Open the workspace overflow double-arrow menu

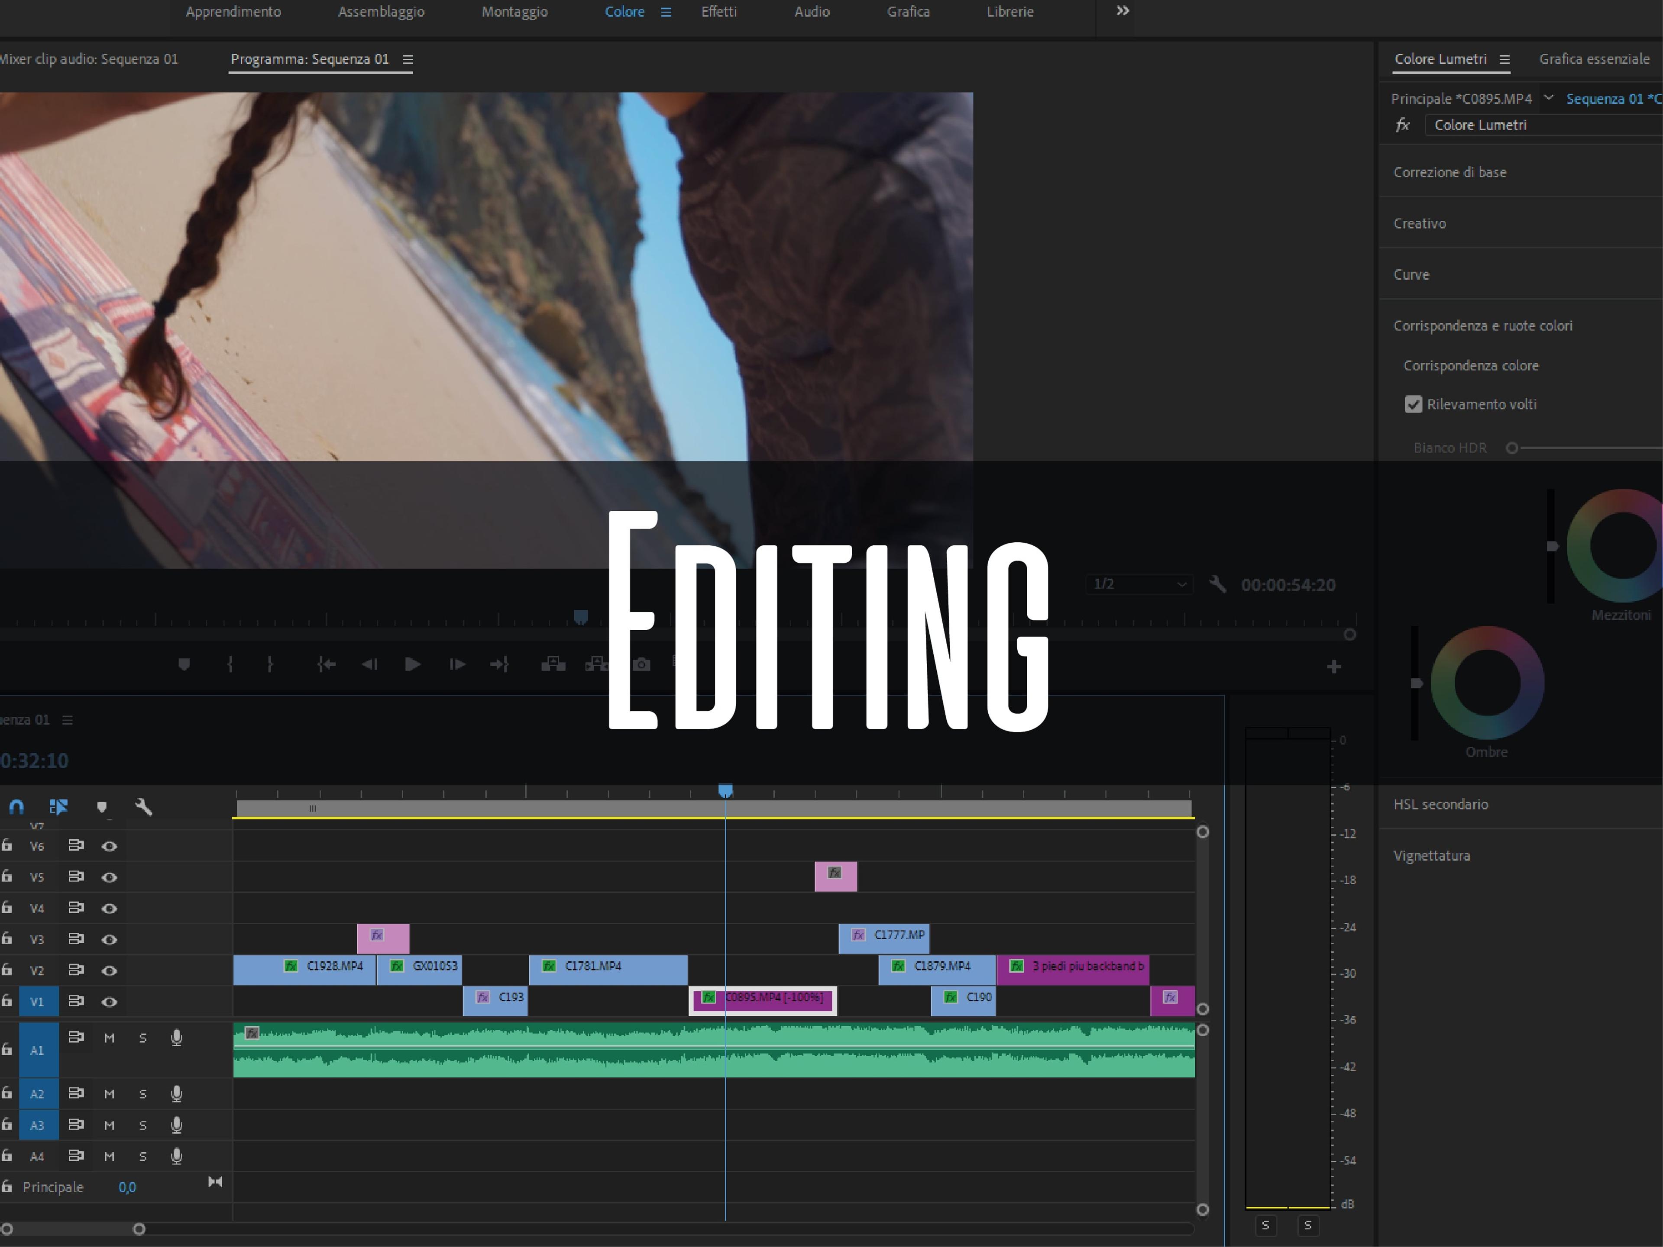click(1123, 11)
